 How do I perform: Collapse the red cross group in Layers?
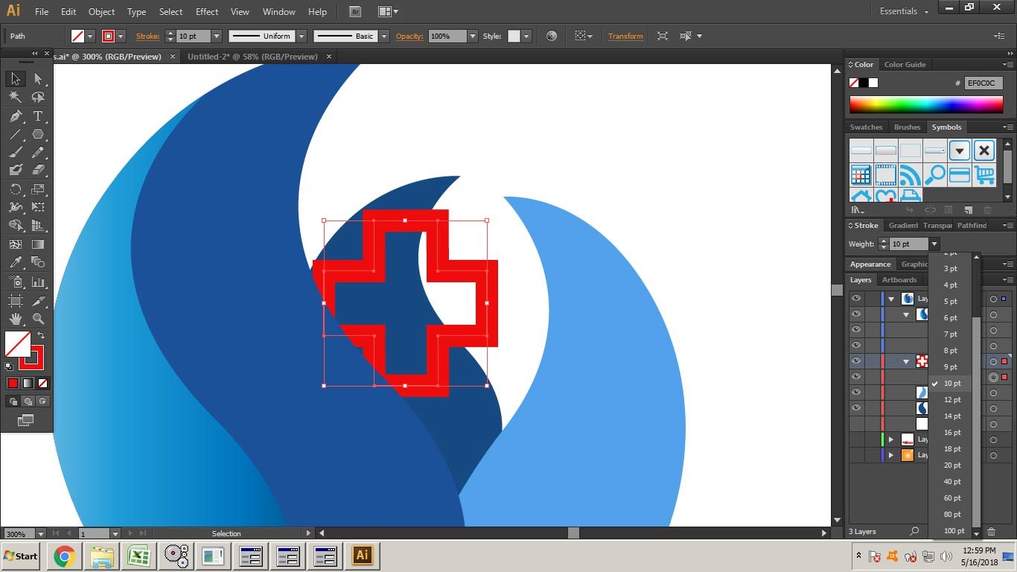[x=906, y=361]
